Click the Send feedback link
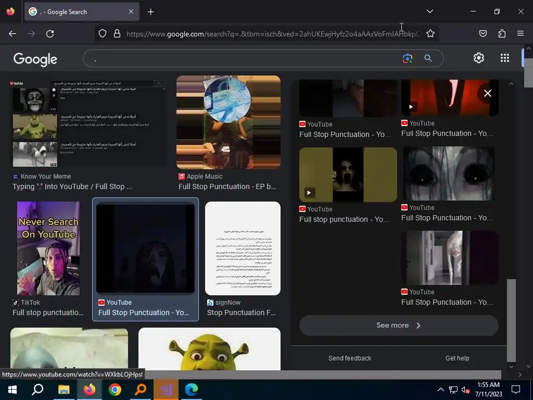This screenshot has width=533, height=400. click(x=350, y=358)
